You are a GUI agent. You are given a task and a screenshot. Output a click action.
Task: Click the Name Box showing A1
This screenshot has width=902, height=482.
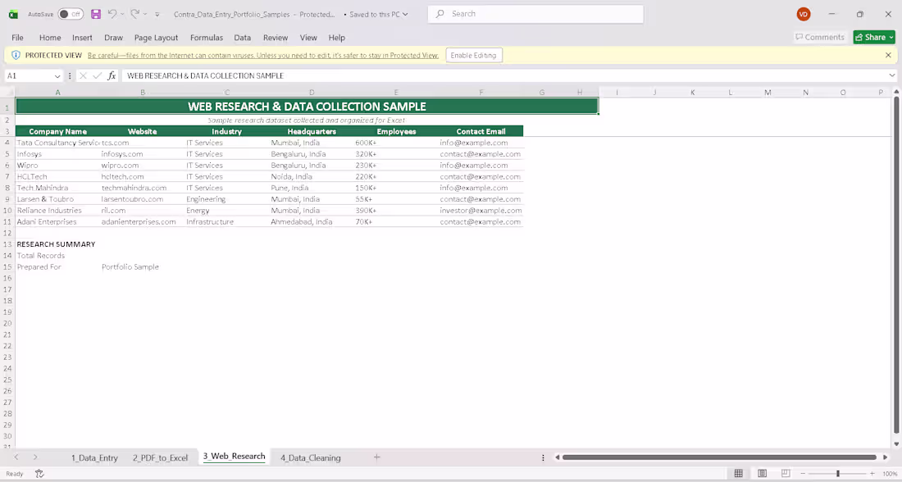pyautogui.click(x=29, y=76)
